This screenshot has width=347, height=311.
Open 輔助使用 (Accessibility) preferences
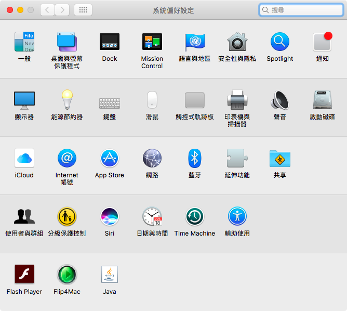click(237, 216)
